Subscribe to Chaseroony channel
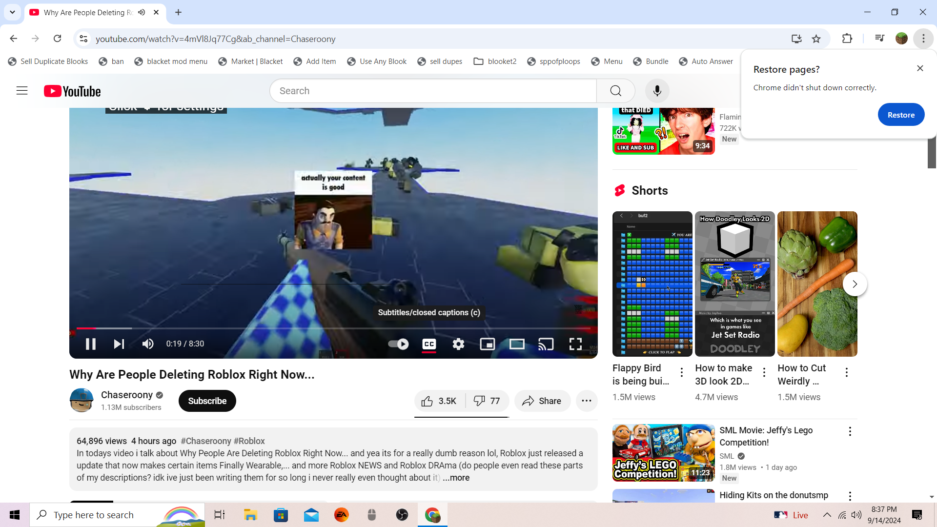This screenshot has width=937, height=527. 207,401
